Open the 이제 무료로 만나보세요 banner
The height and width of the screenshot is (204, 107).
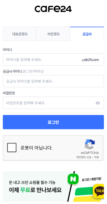click(53, 186)
